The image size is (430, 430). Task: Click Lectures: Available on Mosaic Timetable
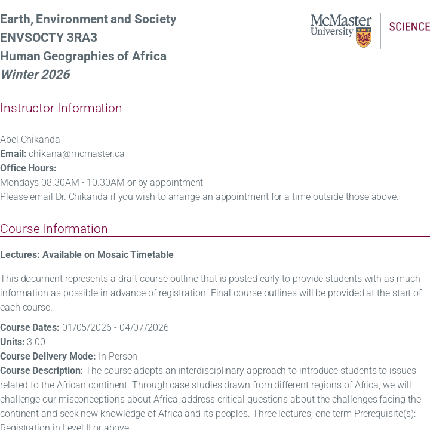[x=87, y=255]
